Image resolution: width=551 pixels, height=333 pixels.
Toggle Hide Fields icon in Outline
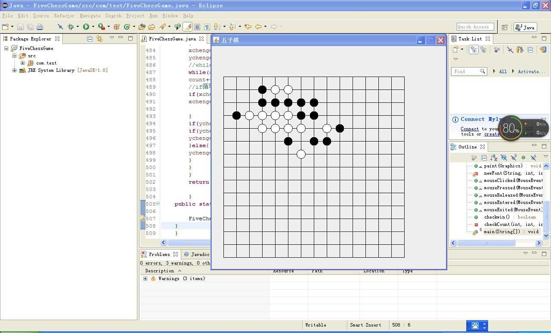504,157
